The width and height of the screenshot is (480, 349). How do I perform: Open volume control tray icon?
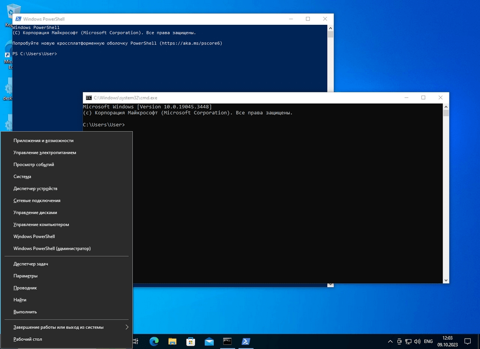[x=417, y=342]
